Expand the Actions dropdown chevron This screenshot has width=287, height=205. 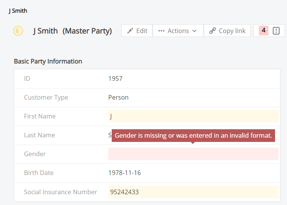tap(195, 31)
